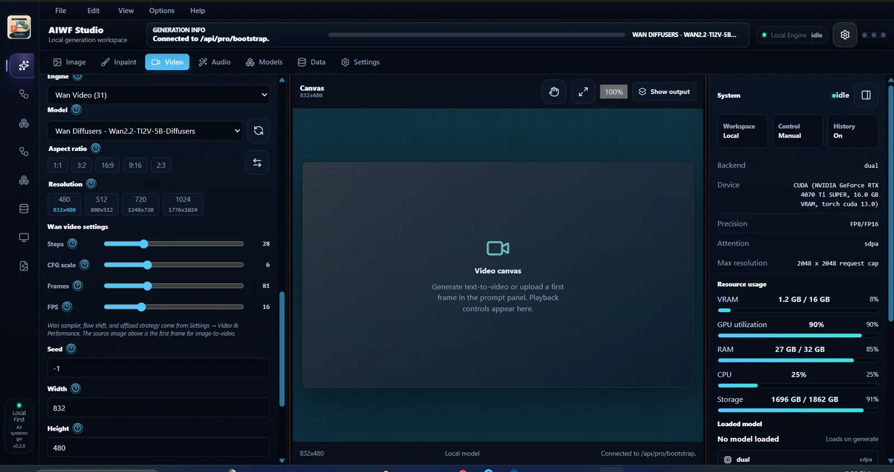Expand the canvas with the fullscreen arrows icon
The height and width of the screenshot is (472, 894).
point(583,92)
